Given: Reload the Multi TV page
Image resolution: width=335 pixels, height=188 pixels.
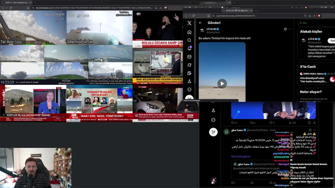Looking at the screenshot, I should [11, 8].
